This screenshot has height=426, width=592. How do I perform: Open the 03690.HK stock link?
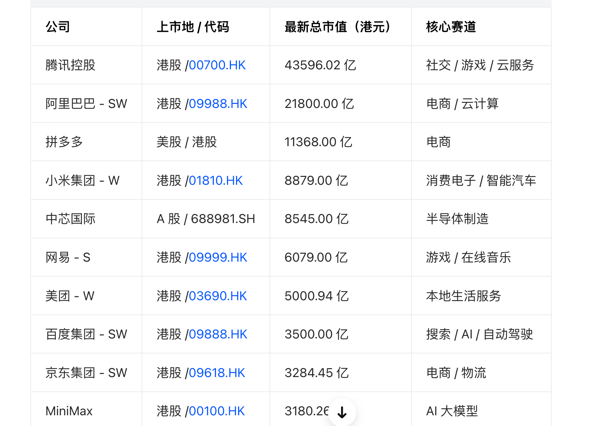pos(218,296)
